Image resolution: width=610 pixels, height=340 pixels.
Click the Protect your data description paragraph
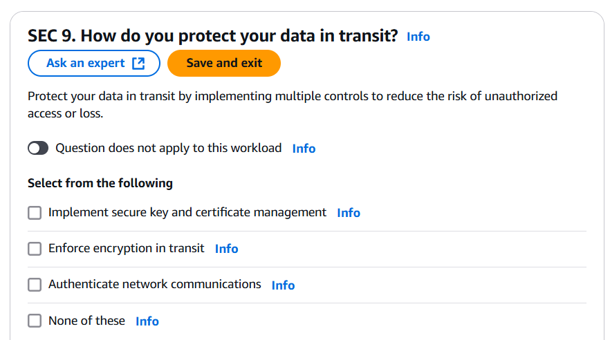[293, 104]
